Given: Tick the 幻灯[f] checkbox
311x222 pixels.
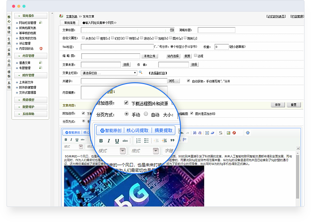Looking at the screenshot, I should tap(112, 38).
